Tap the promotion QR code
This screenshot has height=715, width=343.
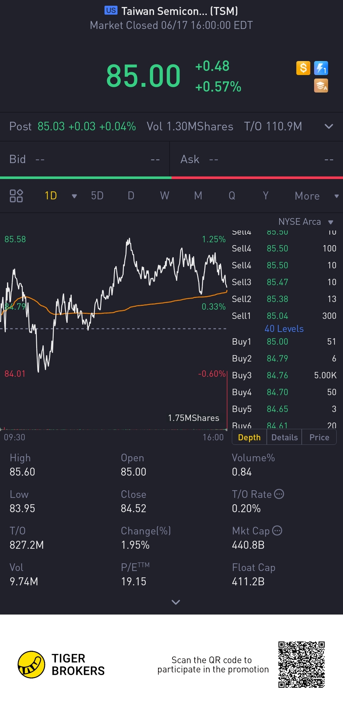301,664
